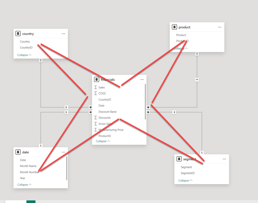
Task: Click the upper many-side asterisk left of financials
Action: click(x=90, y=108)
